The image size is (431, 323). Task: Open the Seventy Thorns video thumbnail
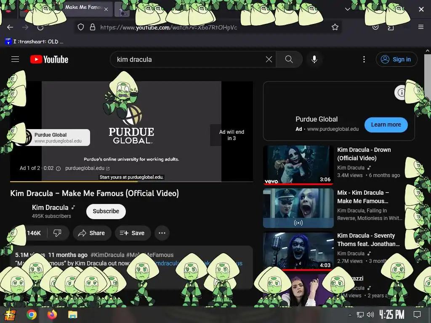point(298,251)
